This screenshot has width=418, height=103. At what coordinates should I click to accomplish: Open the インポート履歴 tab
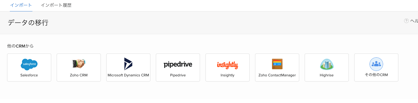tap(56, 5)
